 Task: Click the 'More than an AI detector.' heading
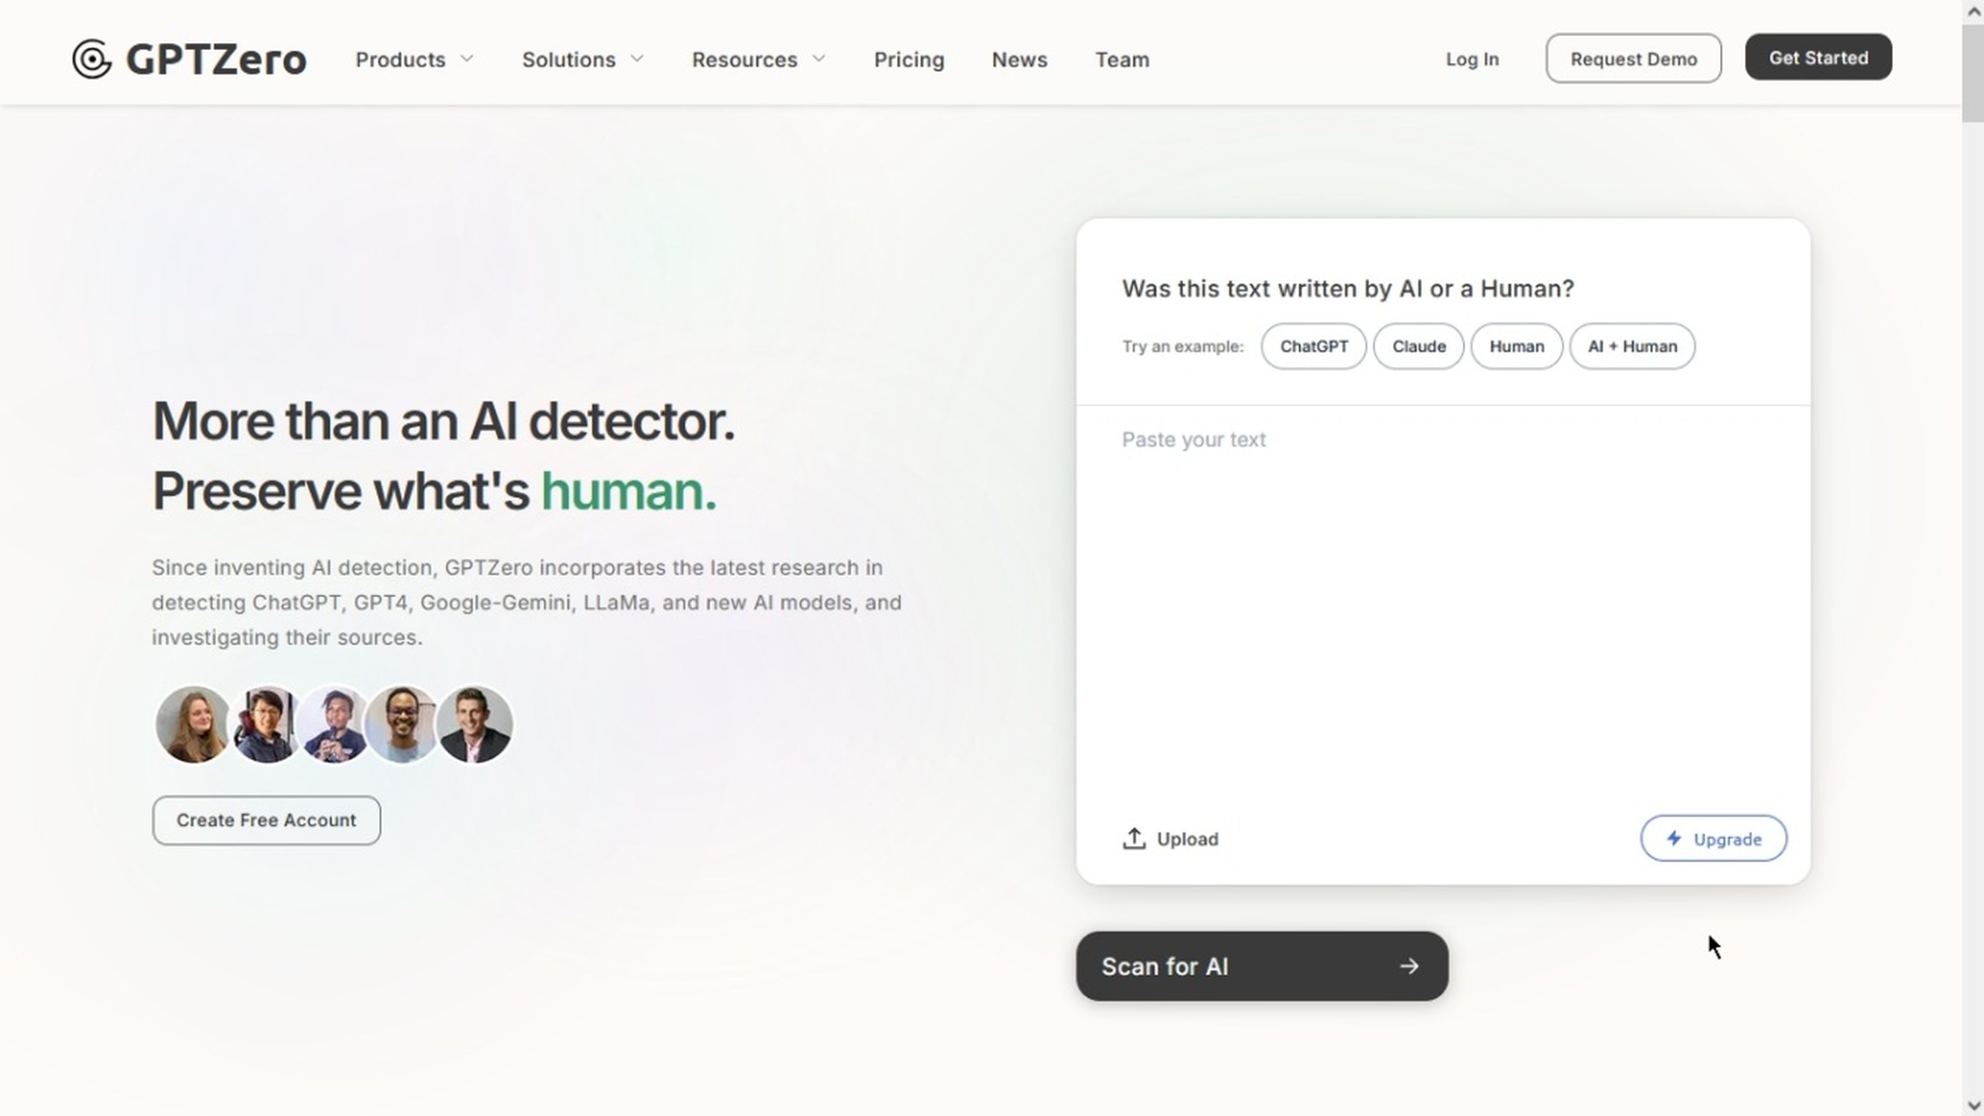click(444, 421)
